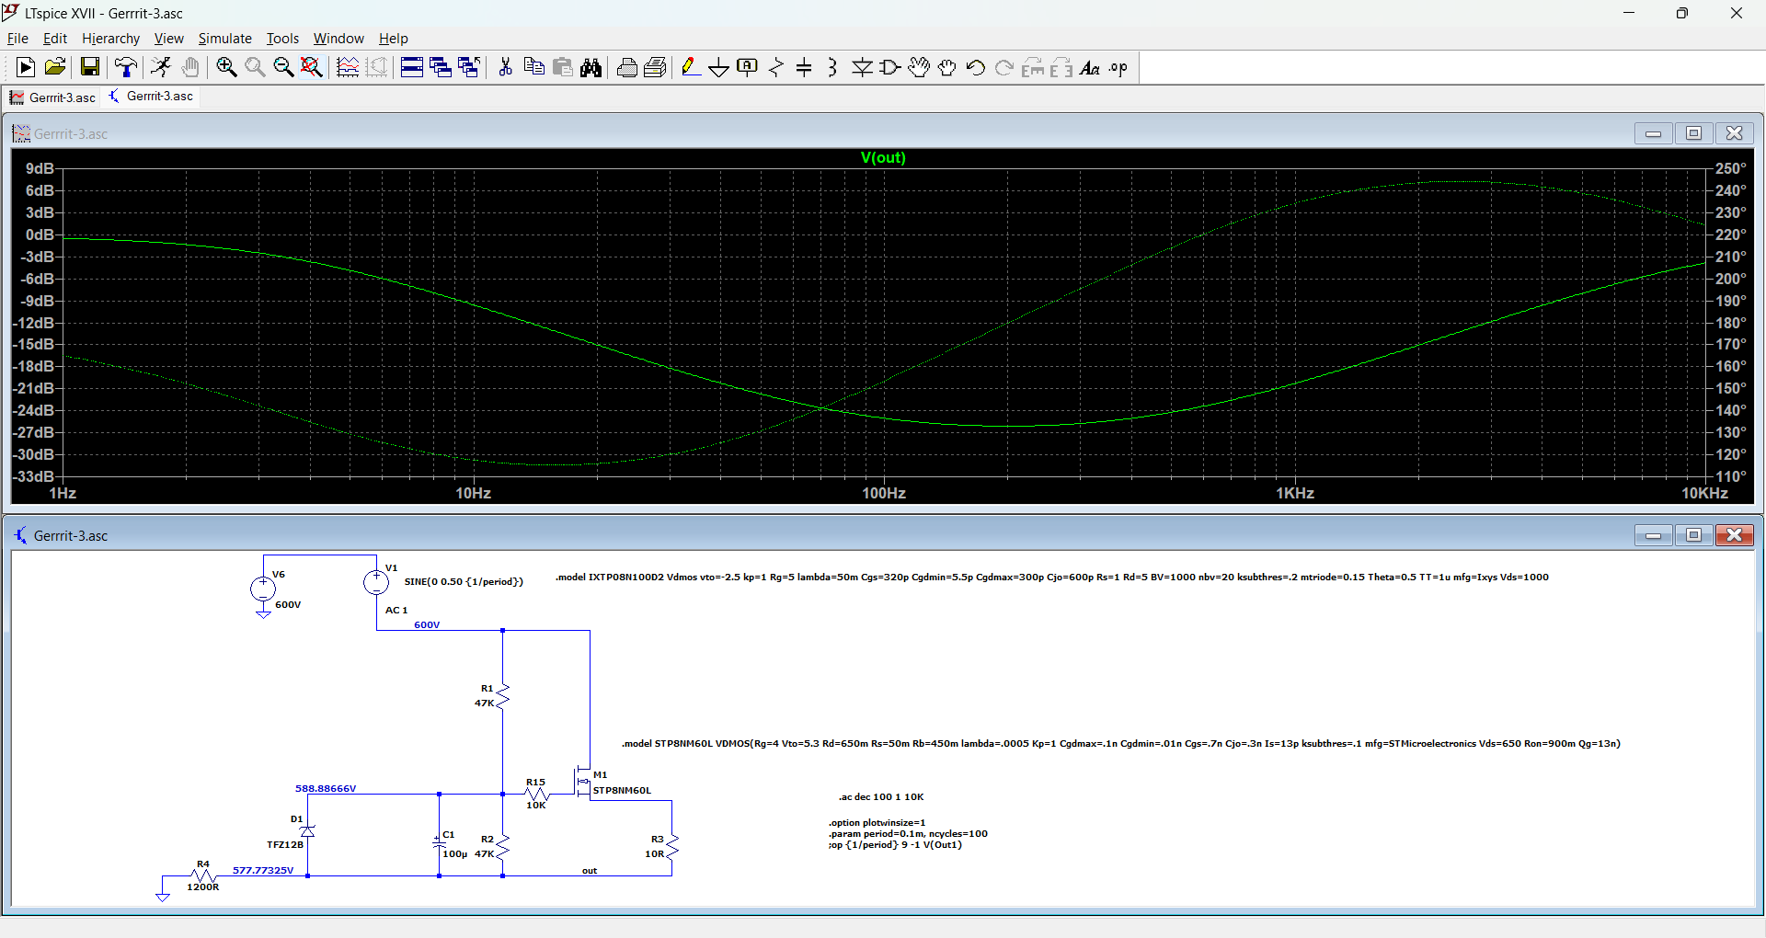1766x938 pixels.
Task: Open the Simulate menu
Action: [x=224, y=39]
